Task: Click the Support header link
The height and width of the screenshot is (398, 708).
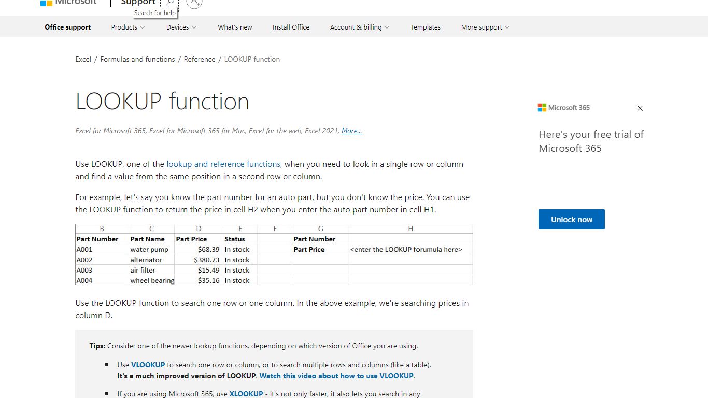Action: point(138,3)
